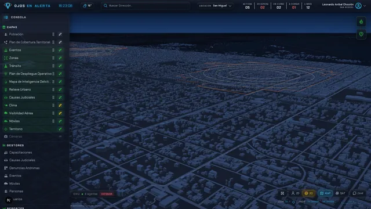Open options menu for Zonas layer

pos(53,58)
